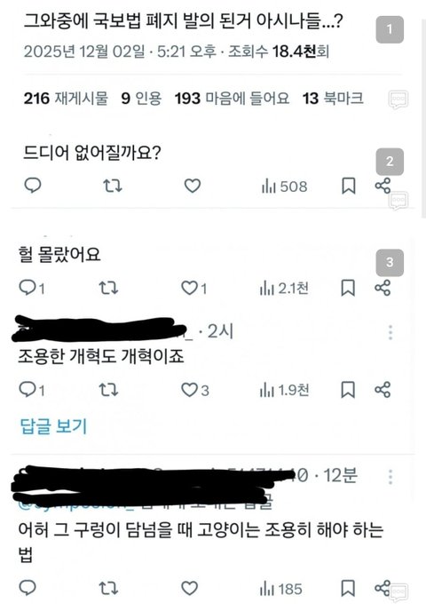
Task: Click the gray badge numbered 1
Action: tap(390, 29)
